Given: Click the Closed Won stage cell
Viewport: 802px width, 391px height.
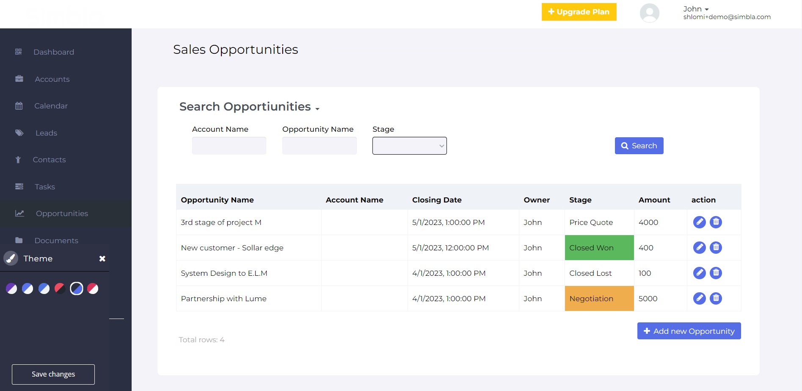Looking at the screenshot, I should tap(599, 248).
